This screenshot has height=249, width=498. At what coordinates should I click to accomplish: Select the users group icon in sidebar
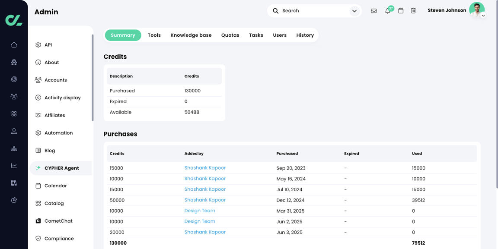point(14,96)
